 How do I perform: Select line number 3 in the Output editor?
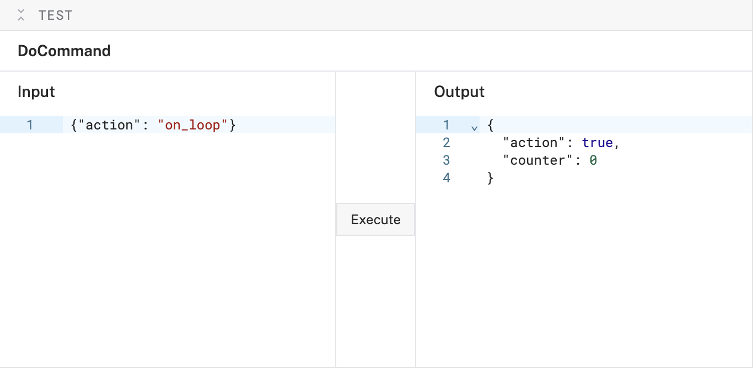point(446,160)
